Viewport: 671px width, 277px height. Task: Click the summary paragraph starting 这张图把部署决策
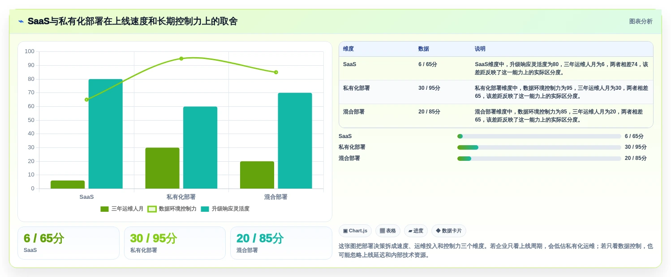pyautogui.click(x=496, y=251)
